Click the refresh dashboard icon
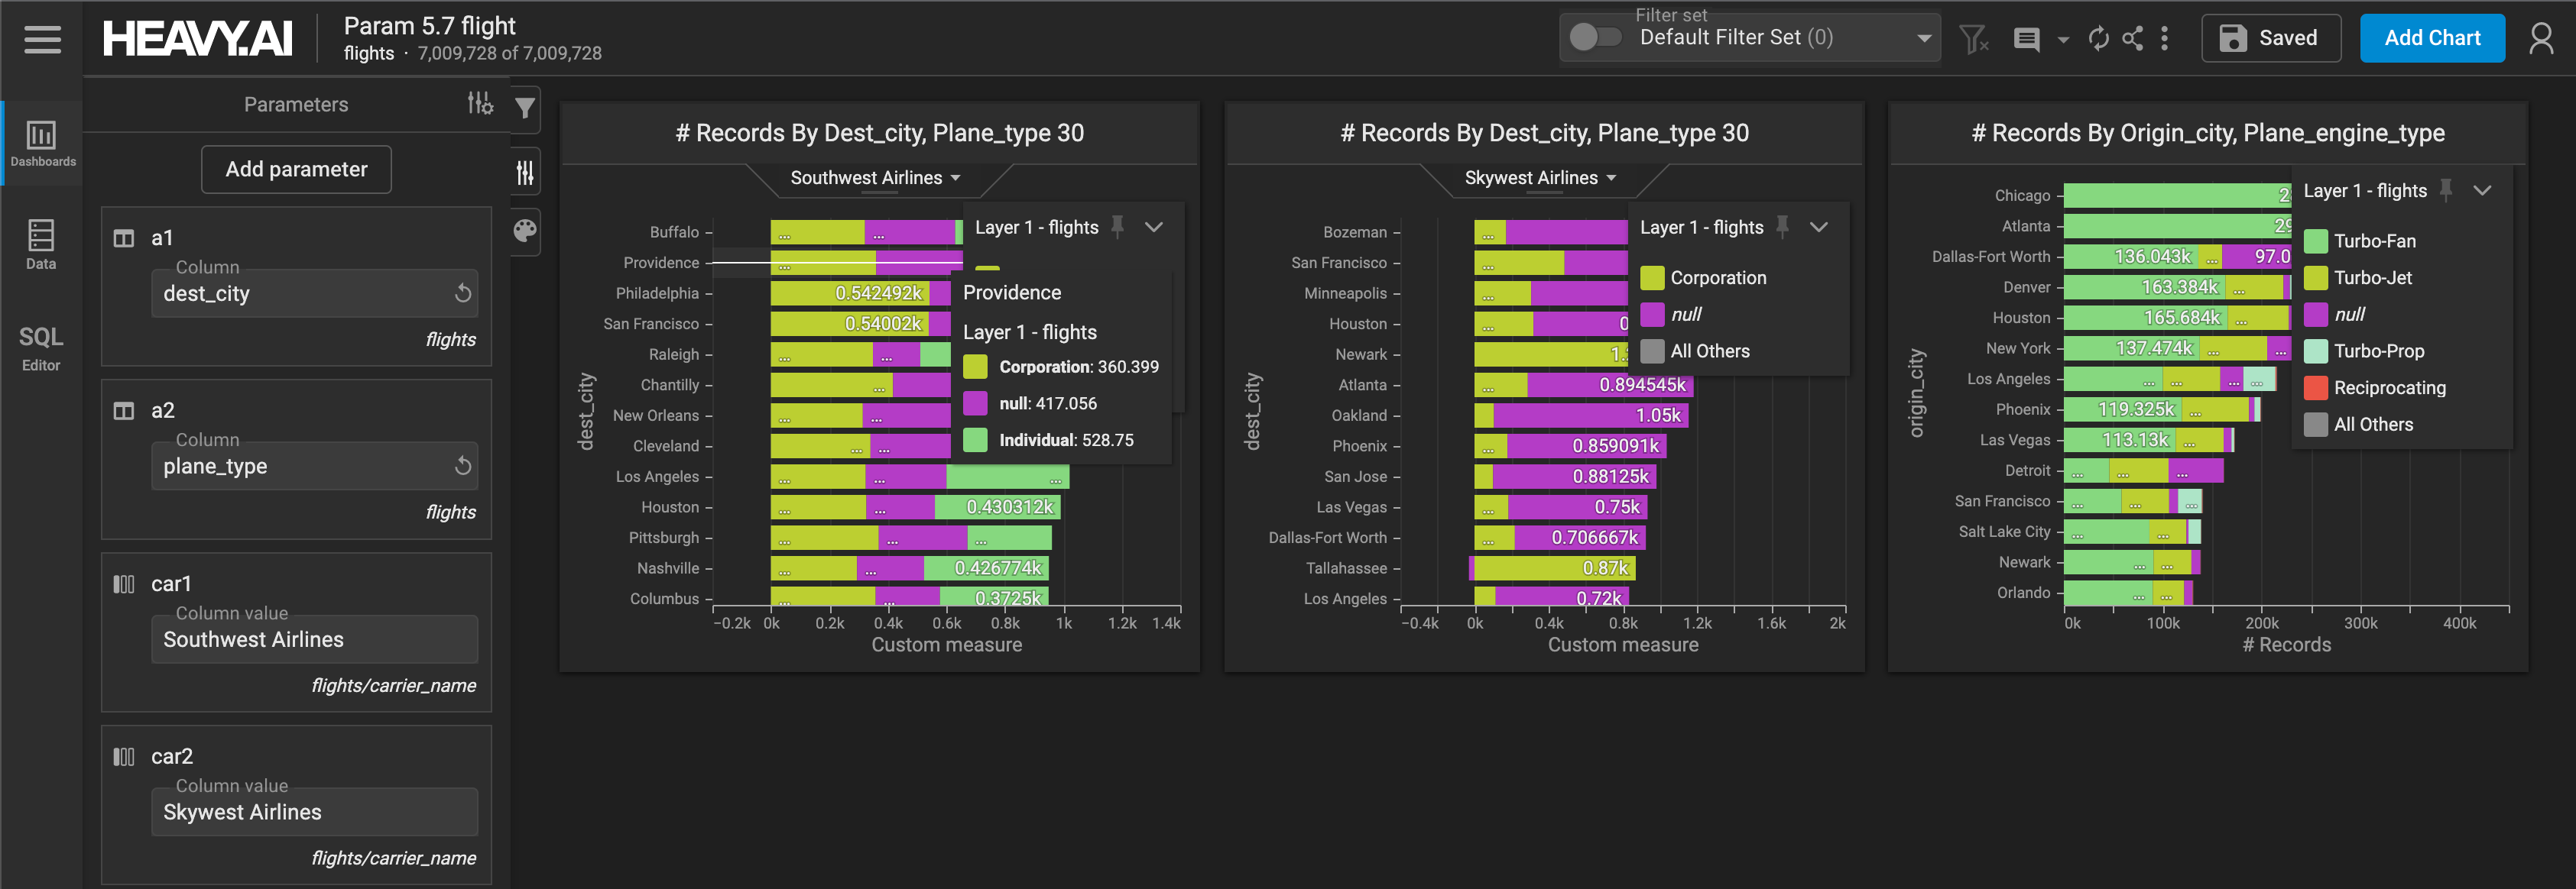2576x889 pixels. point(2098,39)
